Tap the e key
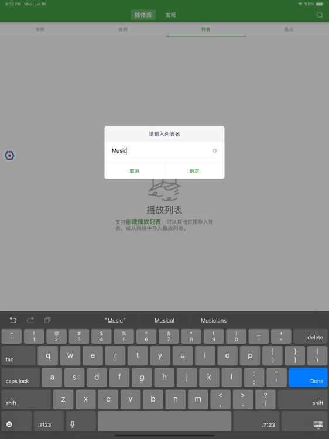Screen dimensions: 329x439 pyautogui.click(x=92, y=355)
